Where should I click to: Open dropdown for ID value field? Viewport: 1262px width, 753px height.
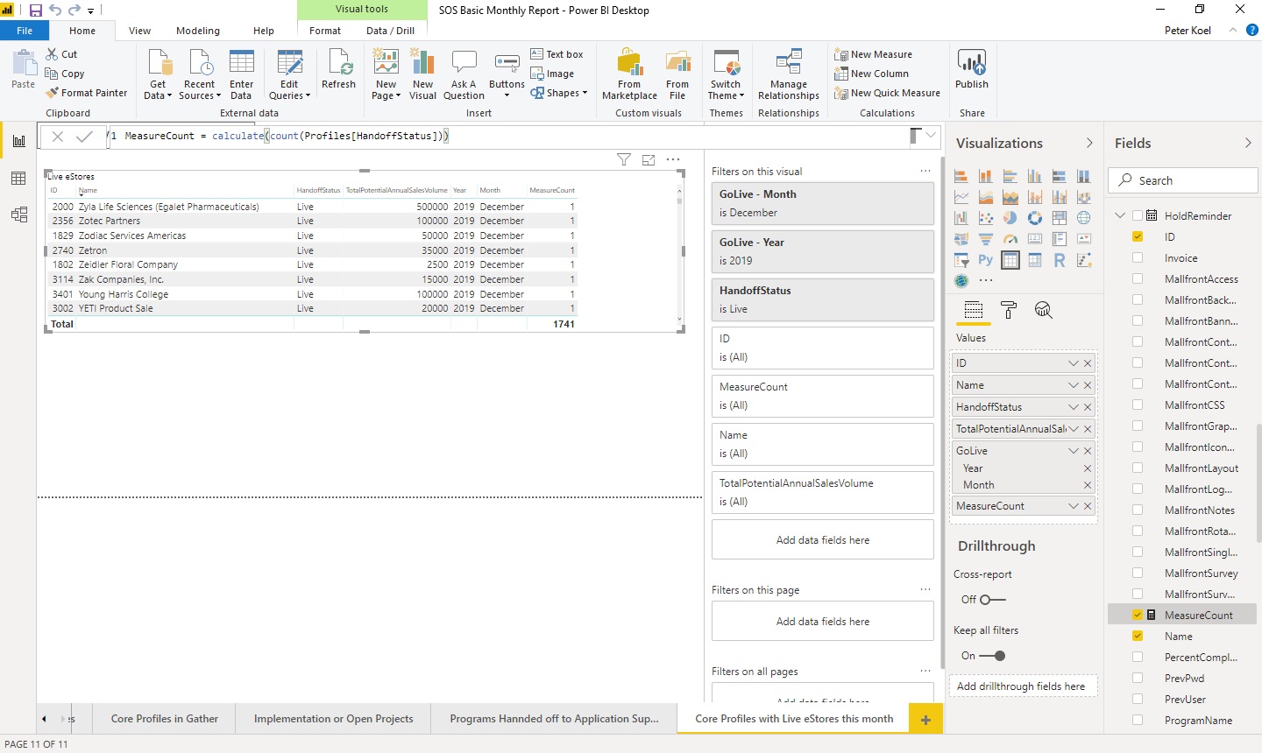1073,363
